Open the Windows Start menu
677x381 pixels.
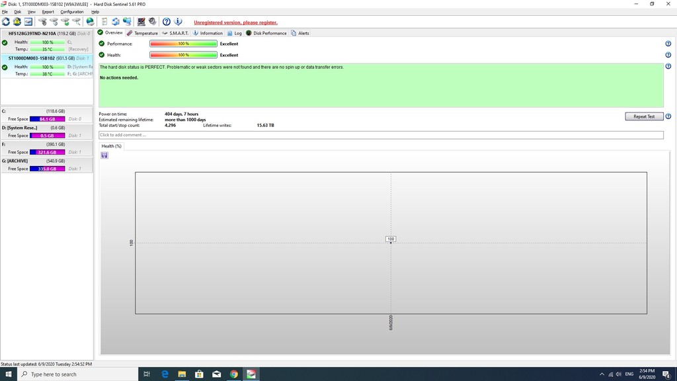(x=8, y=374)
